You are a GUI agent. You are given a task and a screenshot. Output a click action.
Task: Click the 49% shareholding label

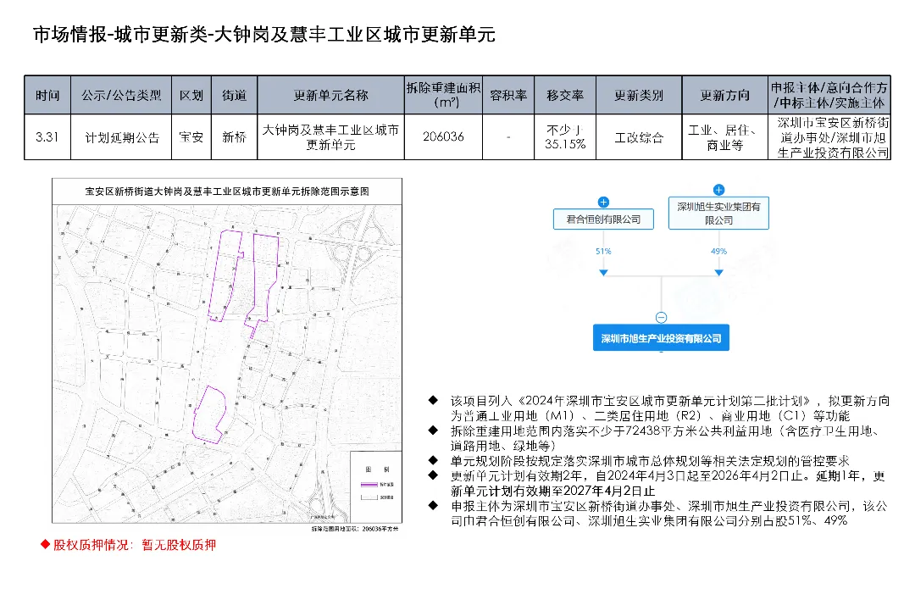tap(719, 251)
